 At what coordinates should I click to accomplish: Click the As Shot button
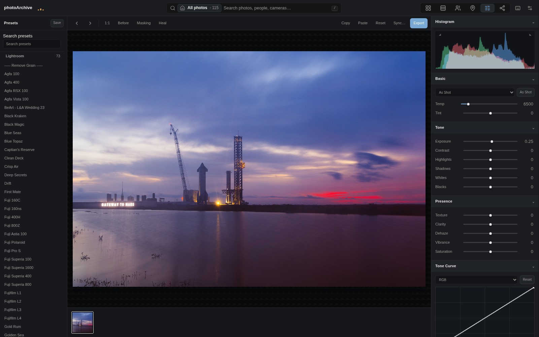coord(526,92)
